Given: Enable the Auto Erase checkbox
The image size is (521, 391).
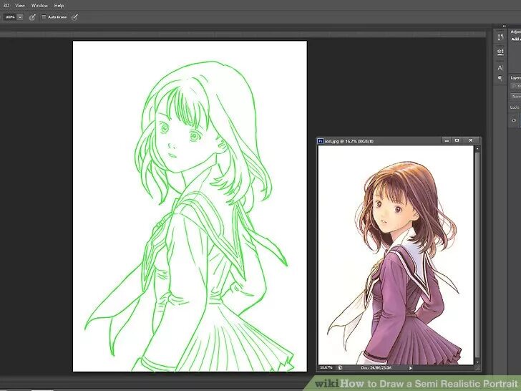Looking at the screenshot, I should (44, 17).
